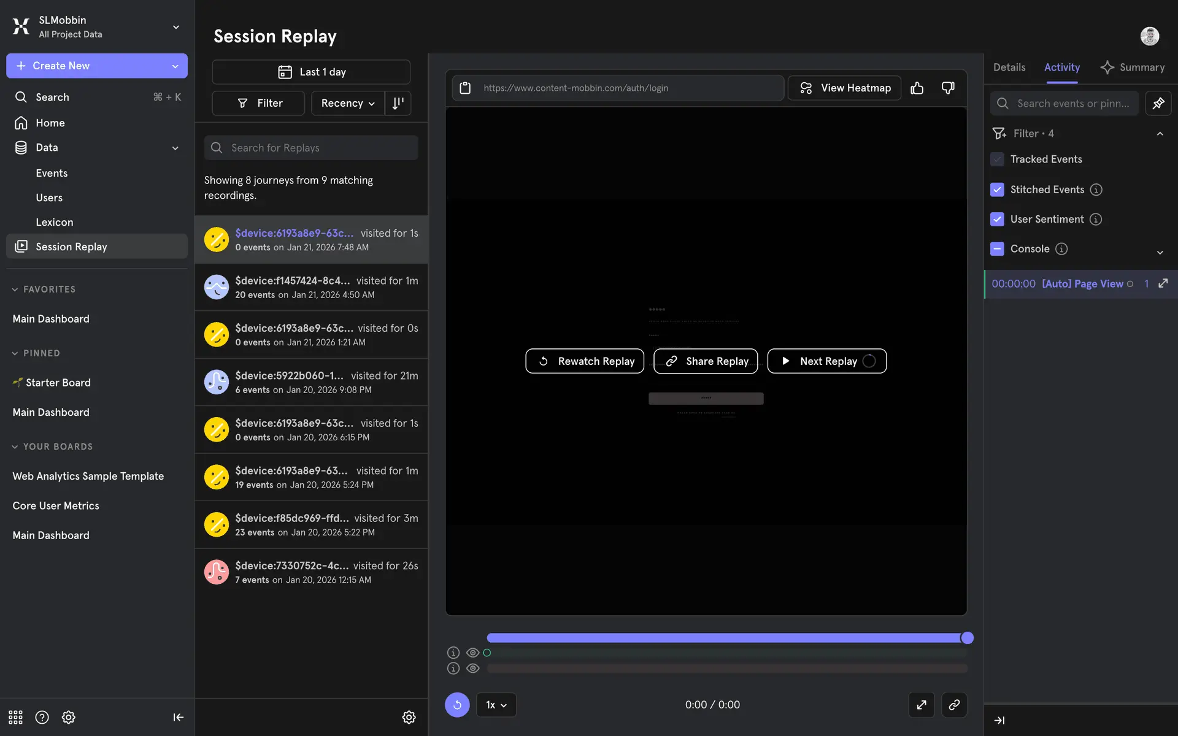
Task: Click the pin events icon
Action: [x=1158, y=103]
